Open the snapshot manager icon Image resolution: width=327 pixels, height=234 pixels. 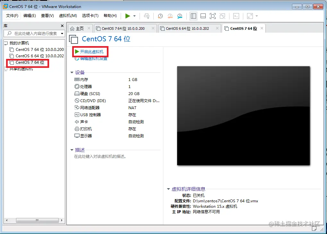[x=180, y=16]
